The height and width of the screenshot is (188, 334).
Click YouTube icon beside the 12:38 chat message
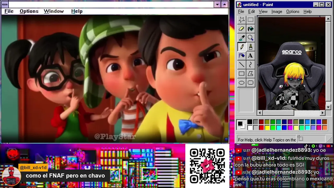pos(238,172)
